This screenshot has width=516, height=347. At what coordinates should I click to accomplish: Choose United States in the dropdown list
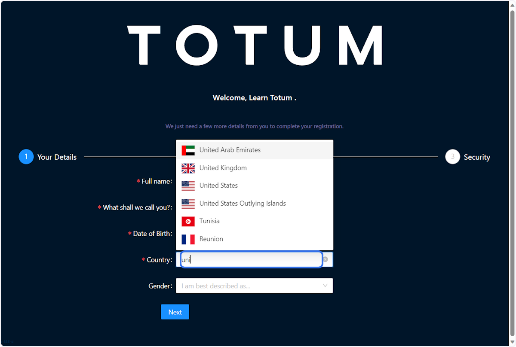tap(255, 186)
